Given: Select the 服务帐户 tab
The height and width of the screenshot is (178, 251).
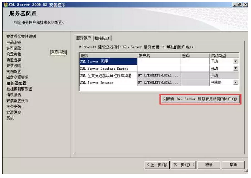Looking at the screenshot, I should coord(84,38).
